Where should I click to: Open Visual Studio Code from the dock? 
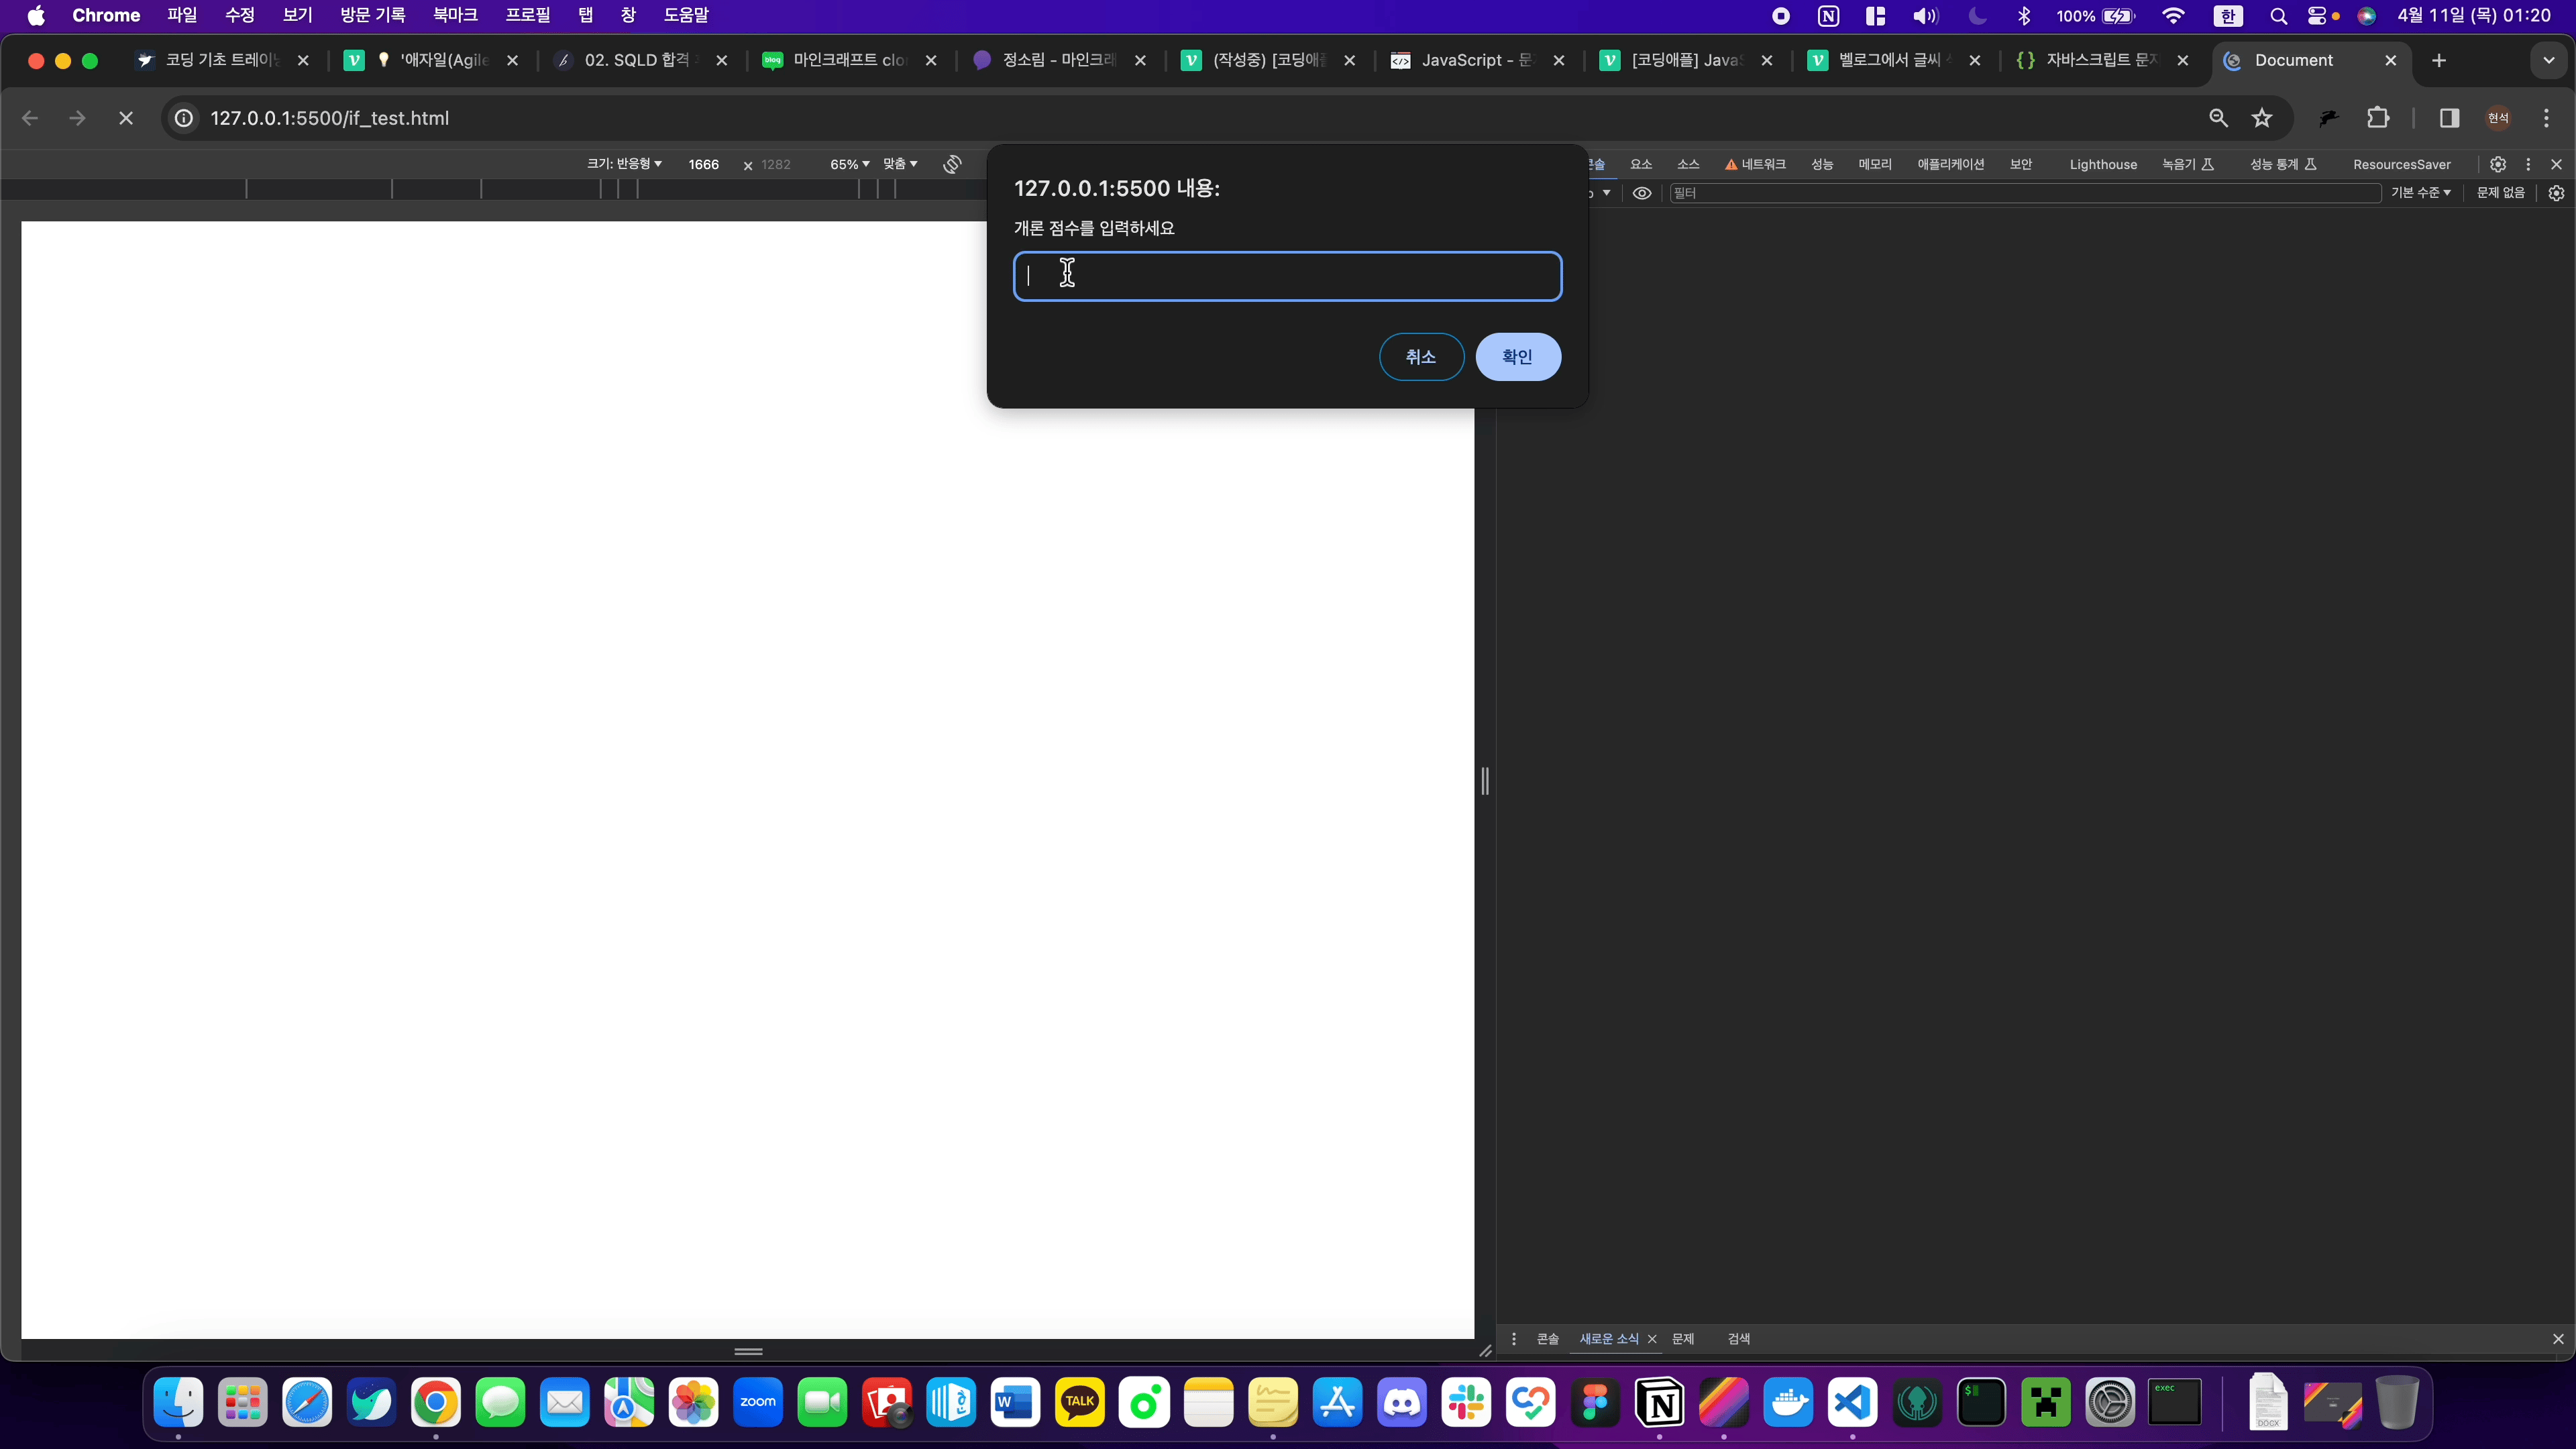pyautogui.click(x=1852, y=1402)
